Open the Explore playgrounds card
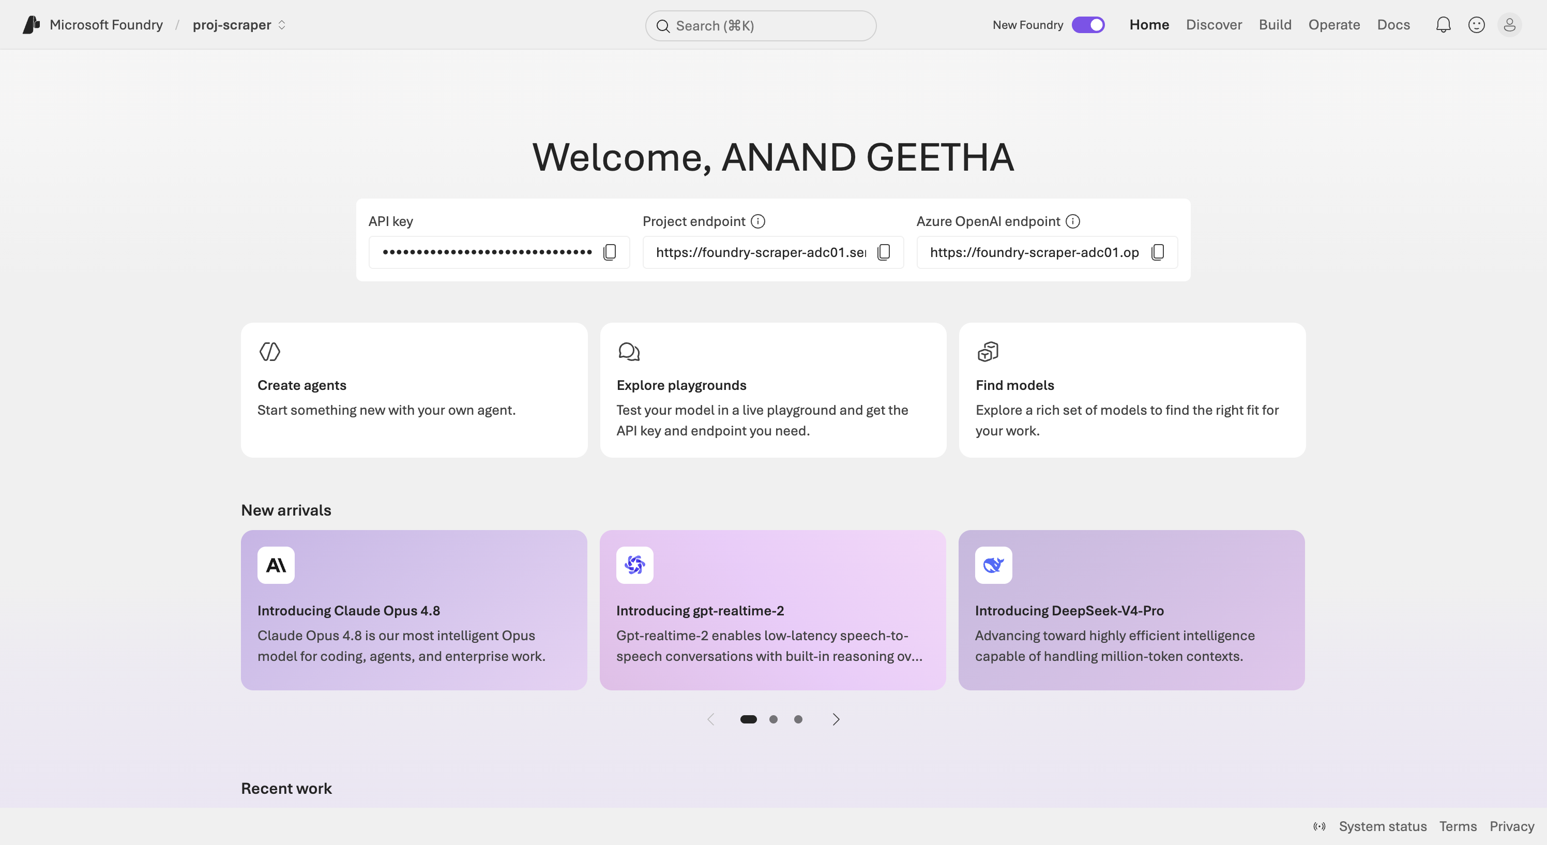 coord(773,390)
